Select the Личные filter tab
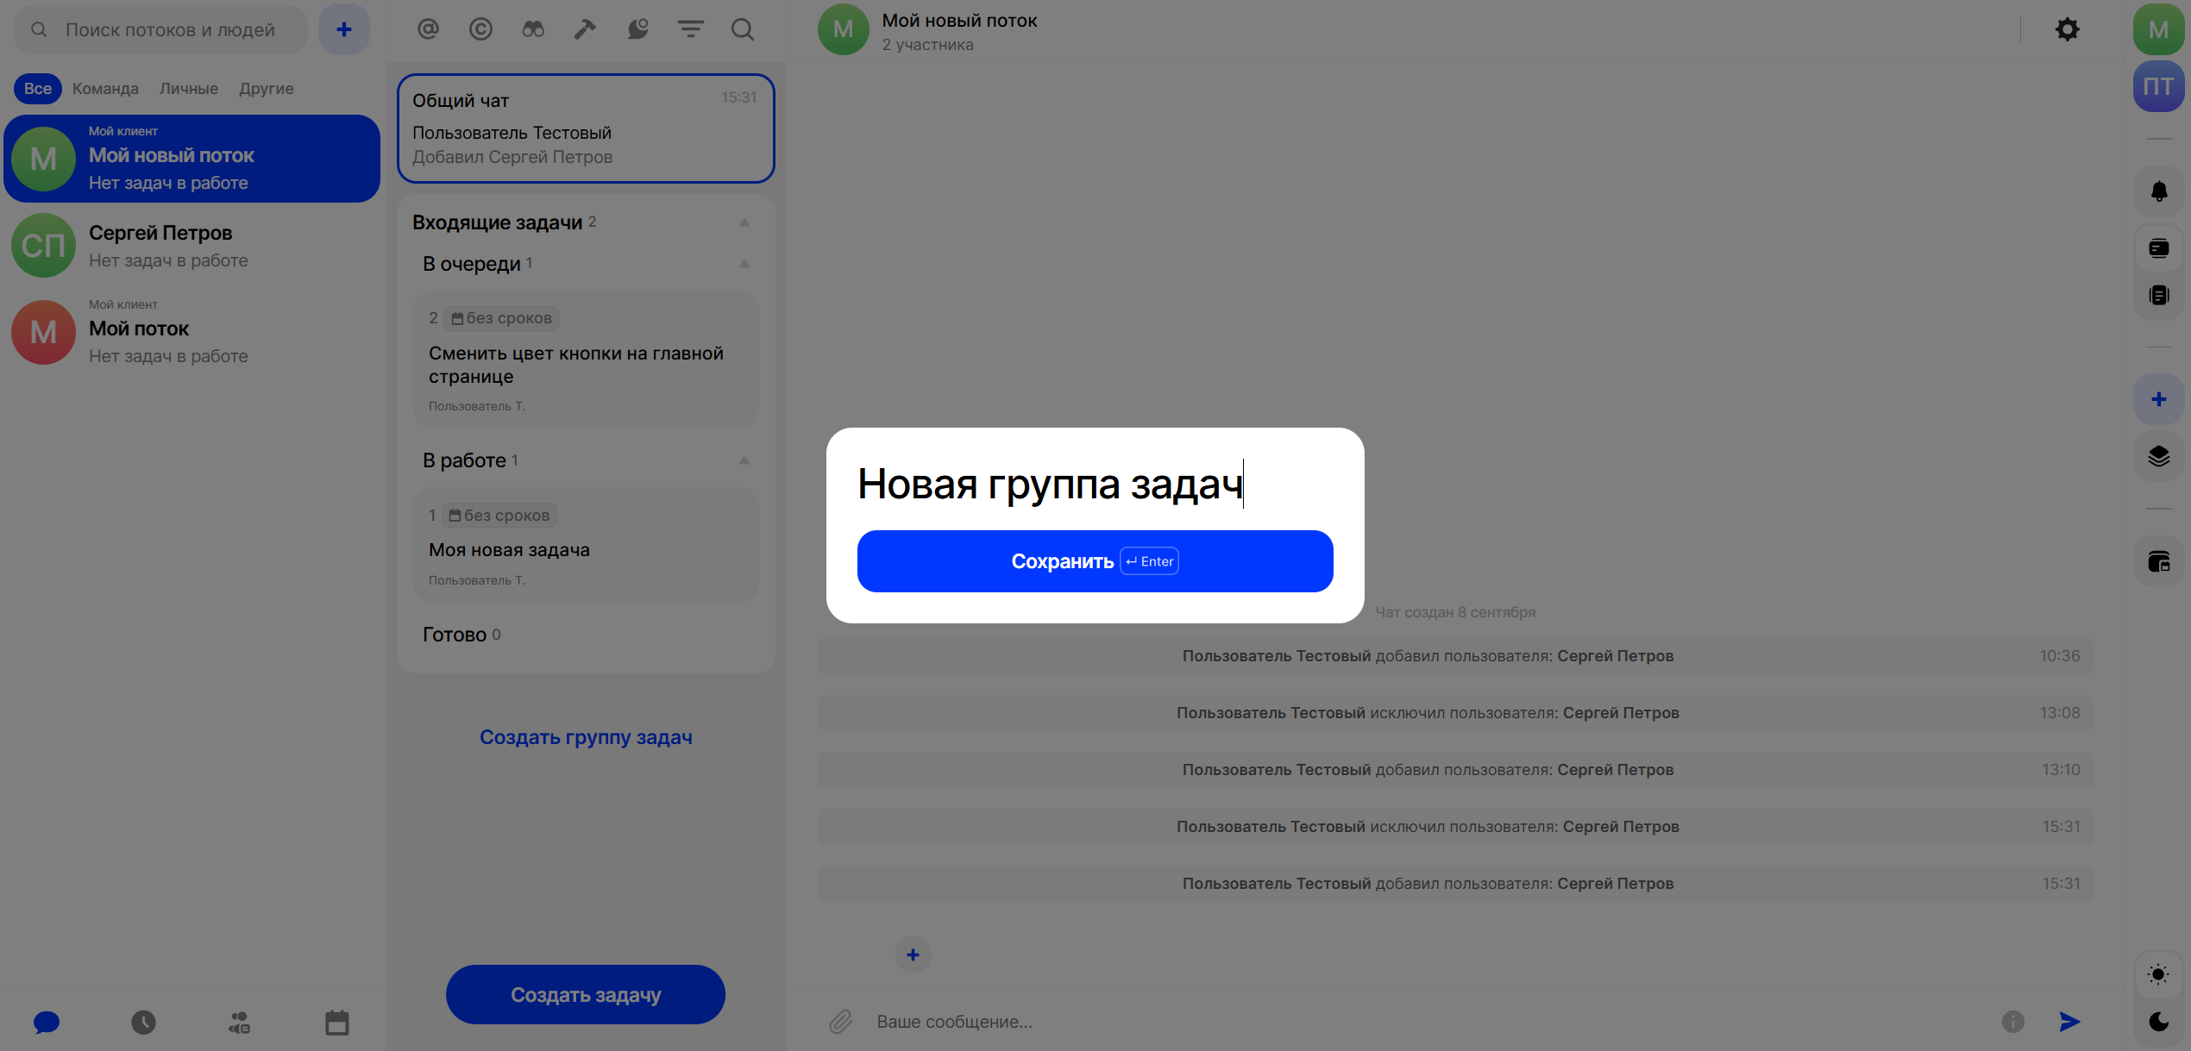The image size is (2191, 1051). click(188, 89)
